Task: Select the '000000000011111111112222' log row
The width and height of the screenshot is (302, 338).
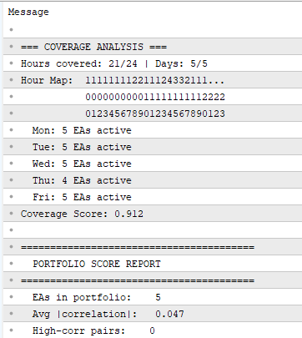Action: (153, 97)
